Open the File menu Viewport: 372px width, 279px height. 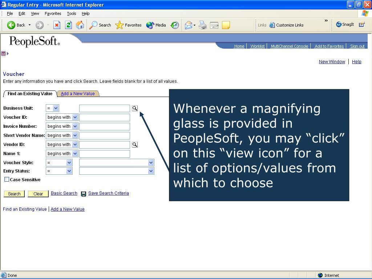[10, 13]
